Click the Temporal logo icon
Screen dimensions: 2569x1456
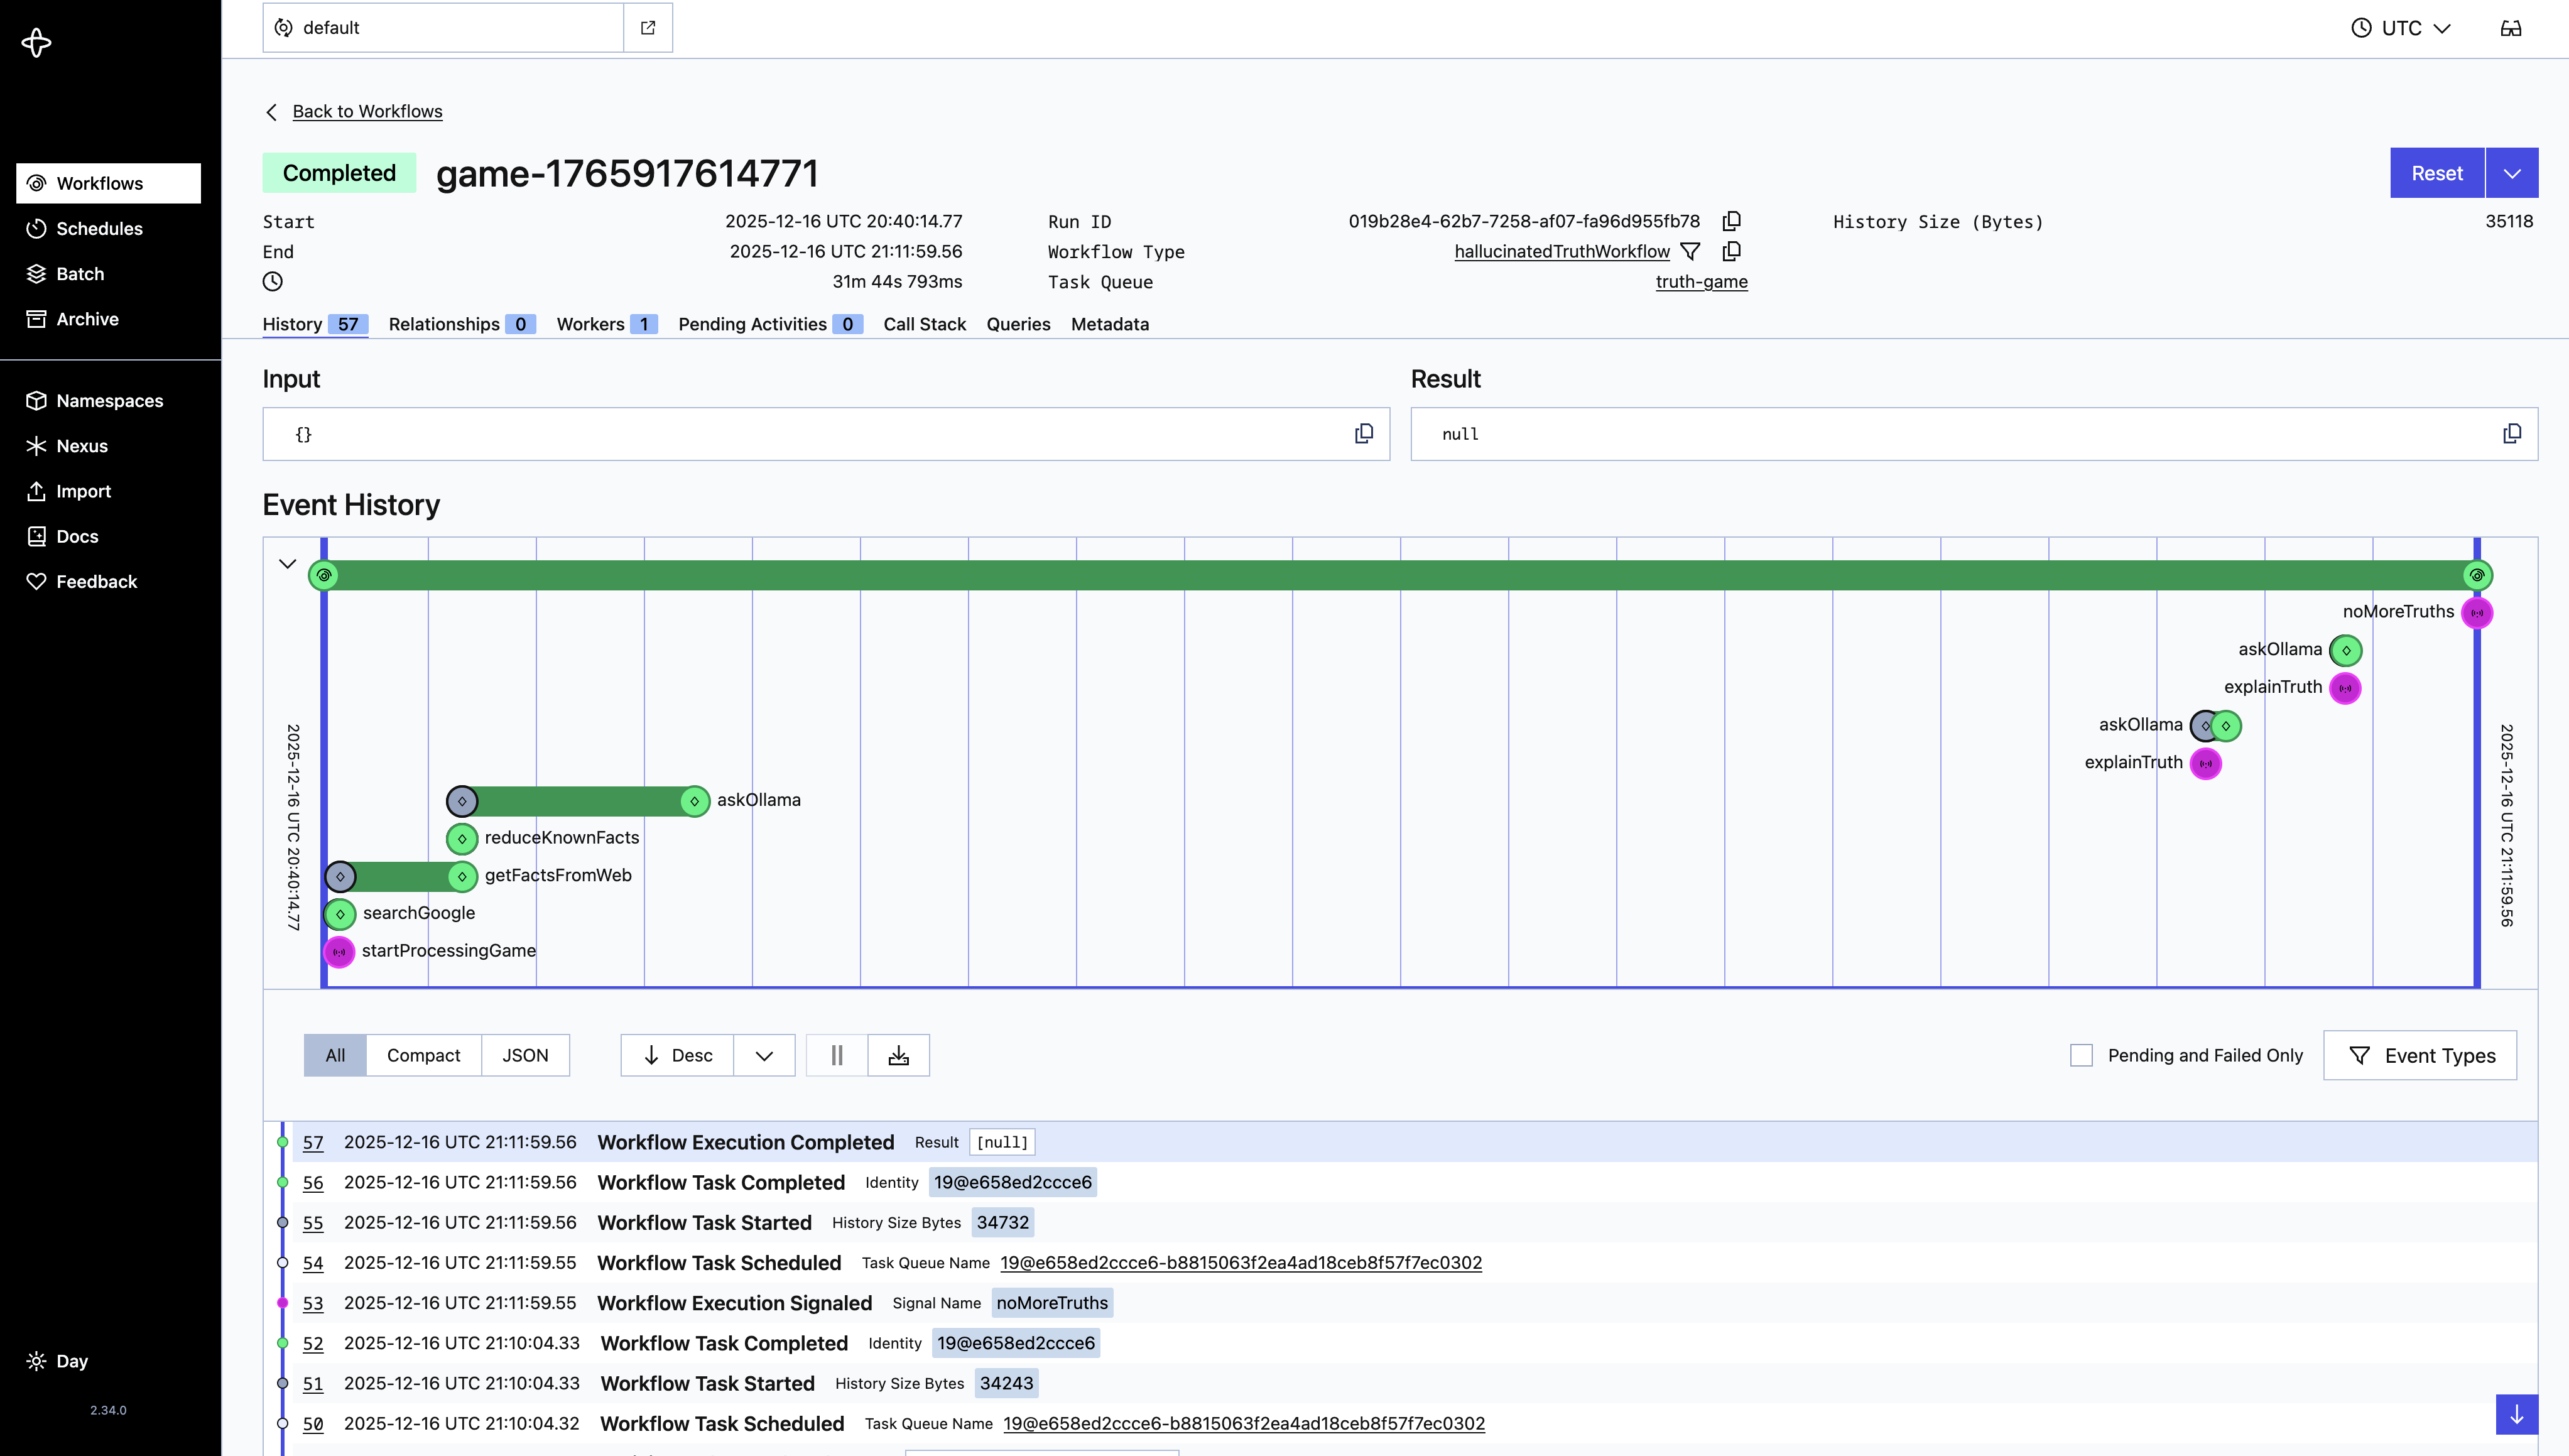36,42
